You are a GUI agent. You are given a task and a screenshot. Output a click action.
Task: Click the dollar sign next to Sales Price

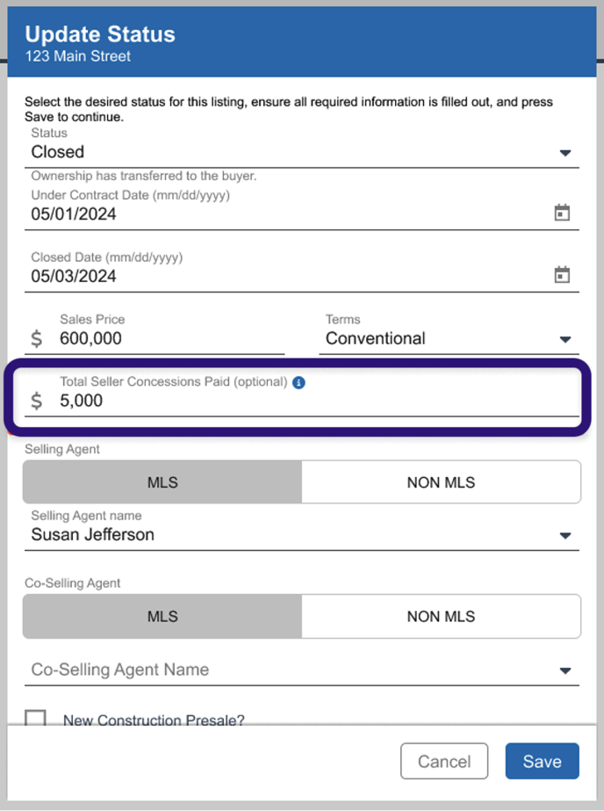(x=36, y=339)
